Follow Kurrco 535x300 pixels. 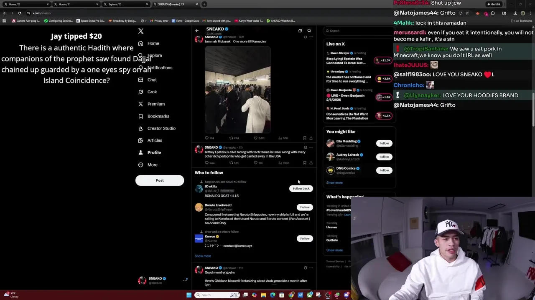point(305,238)
